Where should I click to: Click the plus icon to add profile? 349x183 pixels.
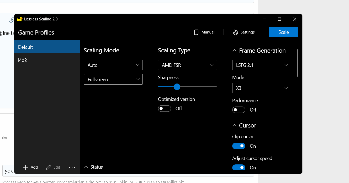[25, 167]
